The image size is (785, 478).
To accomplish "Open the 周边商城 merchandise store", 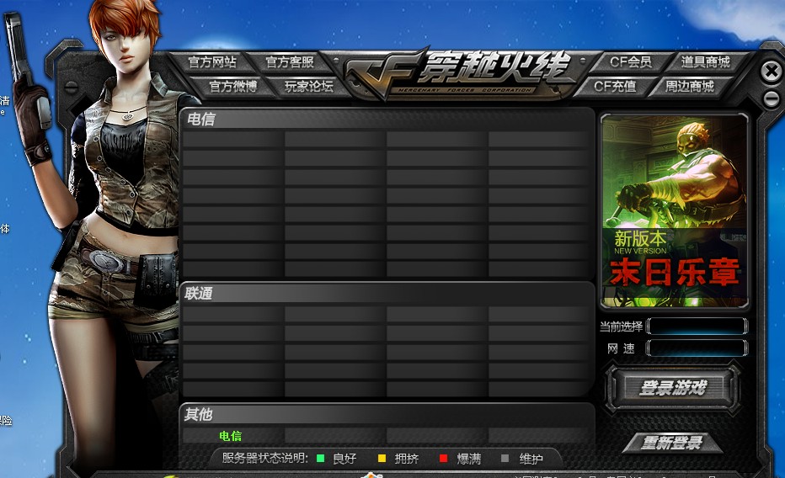I will click(x=689, y=87).
